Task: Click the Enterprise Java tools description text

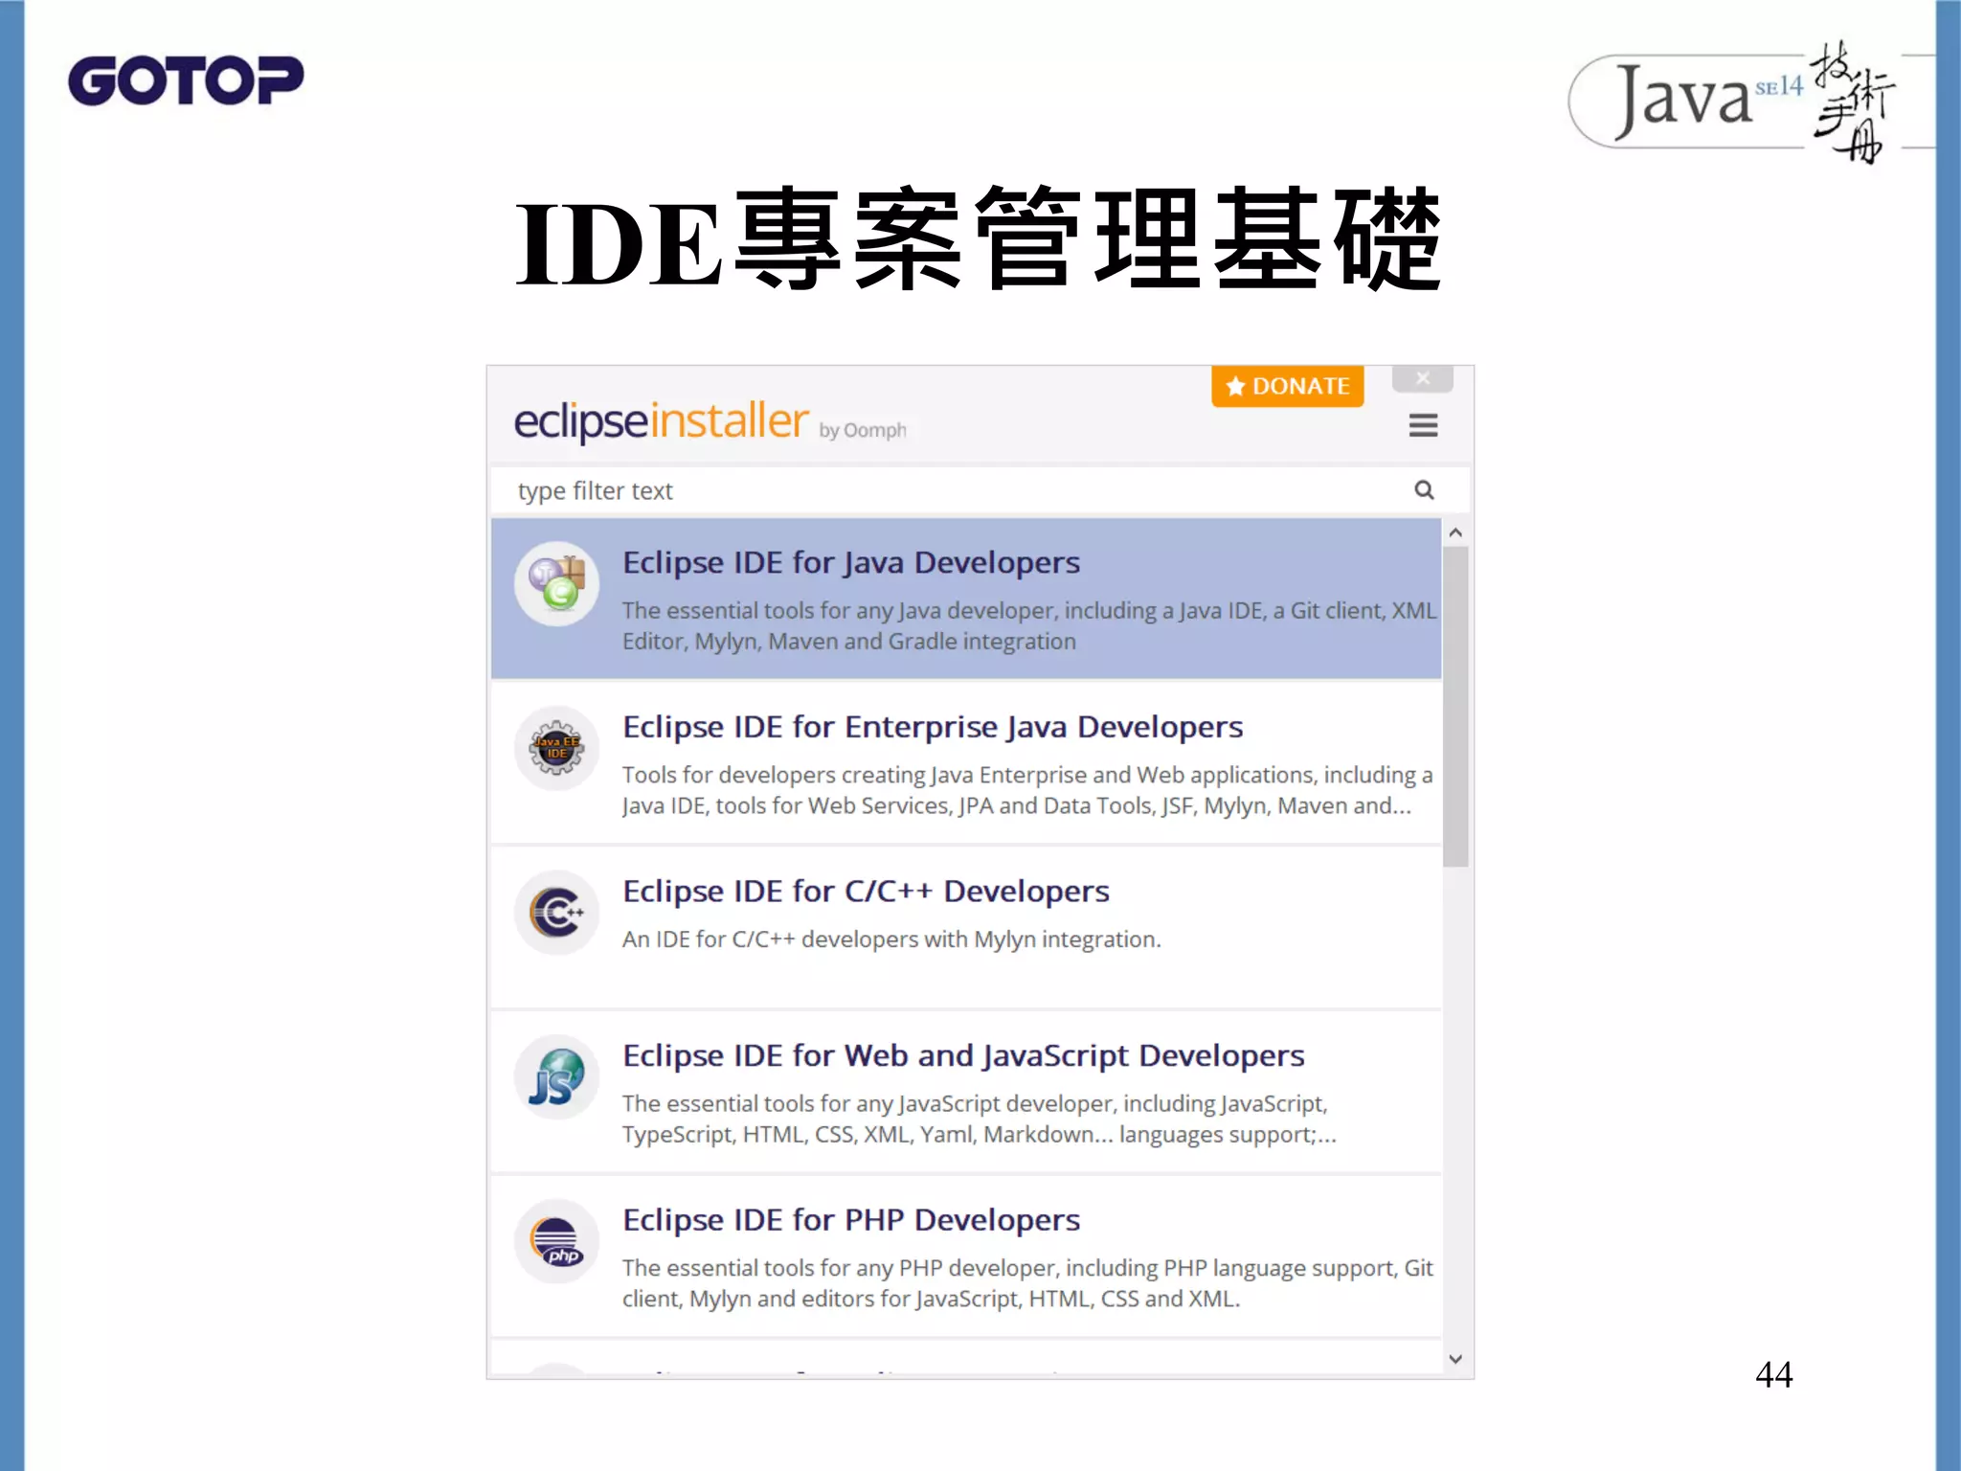Action: pos(1027,790)
